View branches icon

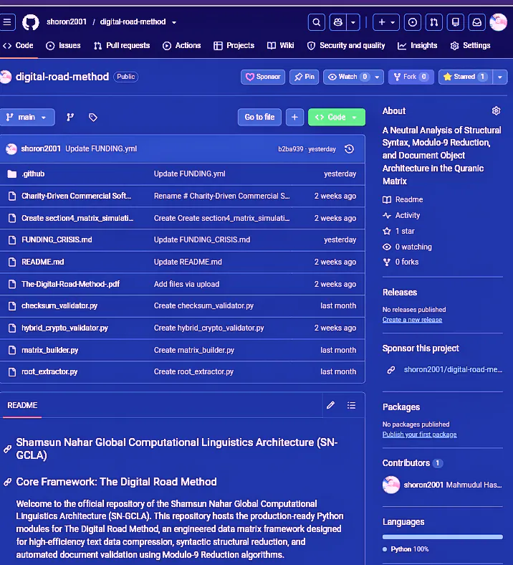[x=70, y=117]
